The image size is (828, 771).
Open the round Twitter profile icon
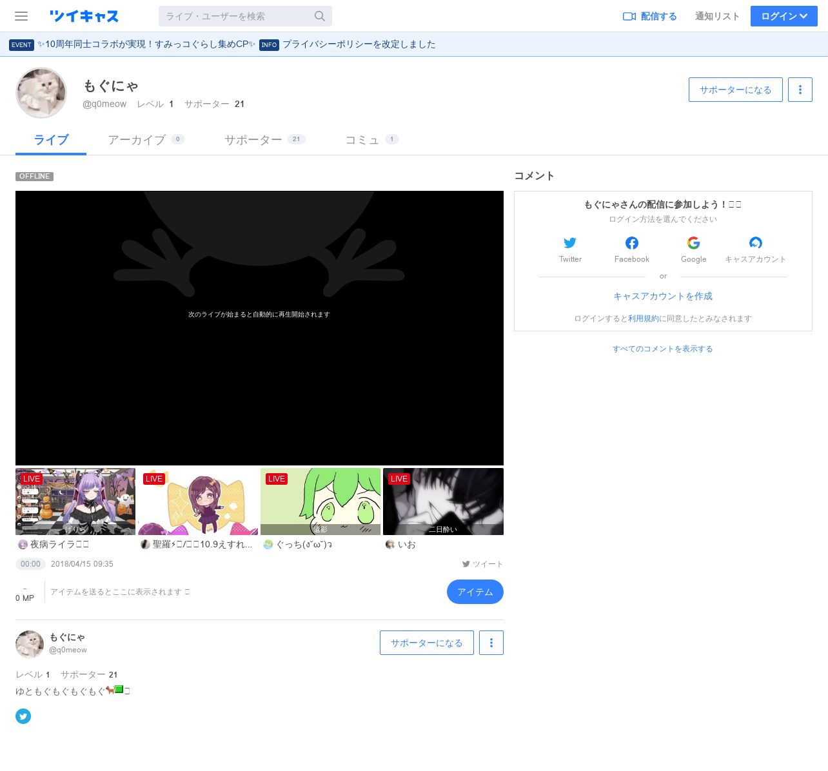(x=23, y=716)
